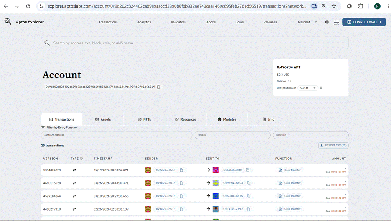This screenshot has height=221, width=391.
Task: Open recipient address 0x50d8...a875
Action: 233,196
